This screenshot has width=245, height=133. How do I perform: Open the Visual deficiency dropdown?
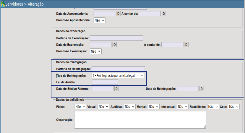(103, 107)
